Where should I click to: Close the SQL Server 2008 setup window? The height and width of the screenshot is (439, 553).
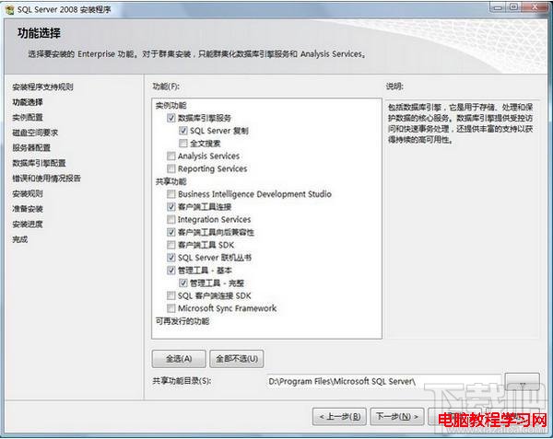pos(535,7)
